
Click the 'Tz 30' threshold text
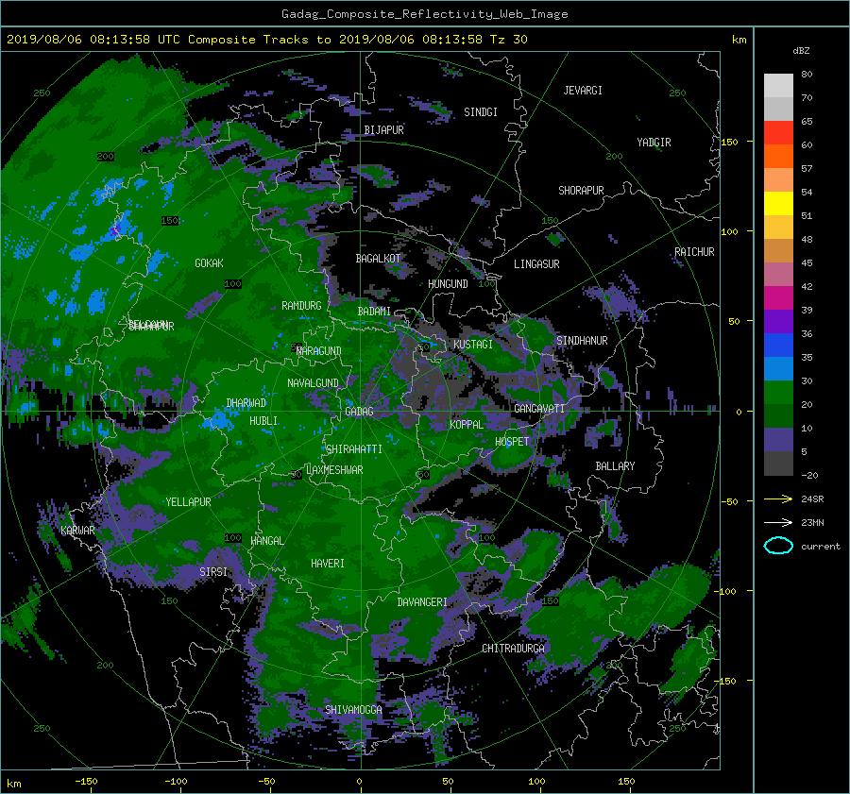click(x=508, y=40)
